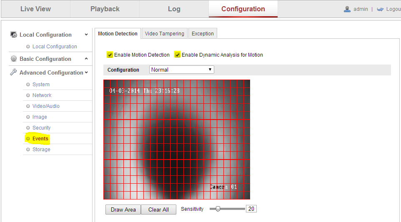Click the Logout arrow icon
The height and width of the screenshot is (222, 401).
pyautogui.click(x=380, y=9)
